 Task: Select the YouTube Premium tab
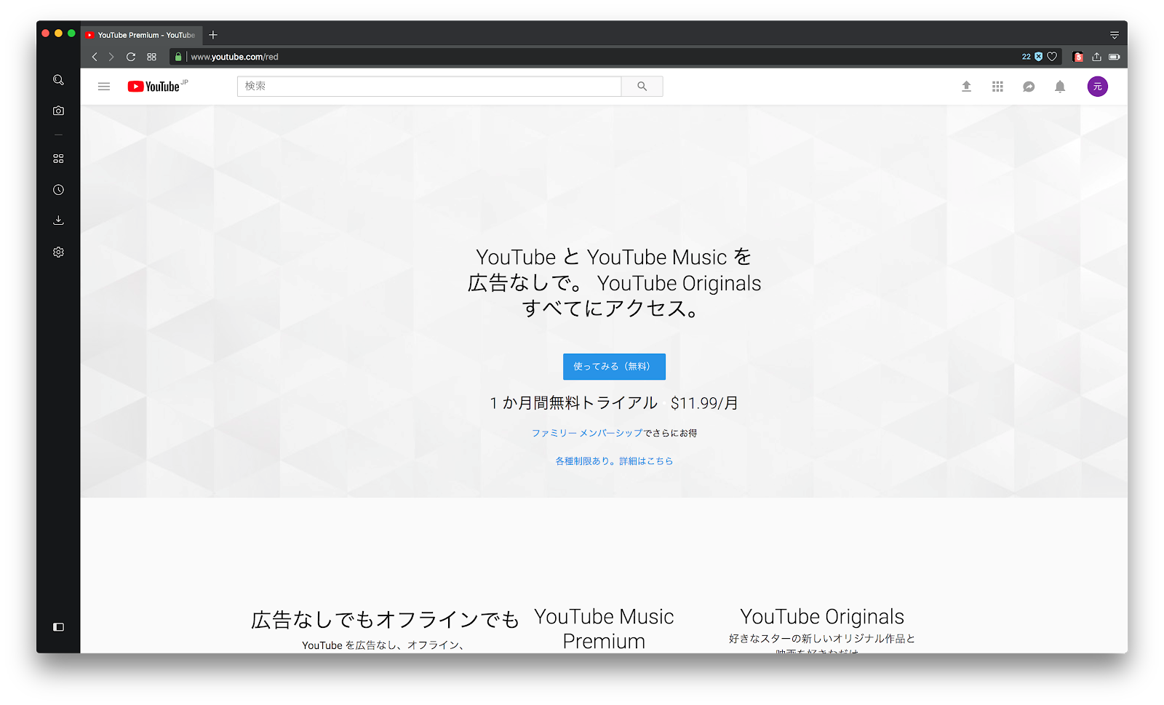142,35
